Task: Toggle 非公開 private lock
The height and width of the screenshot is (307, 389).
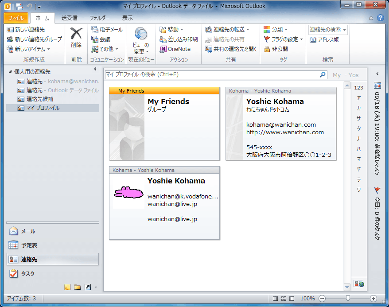Action: pos(276,49)
